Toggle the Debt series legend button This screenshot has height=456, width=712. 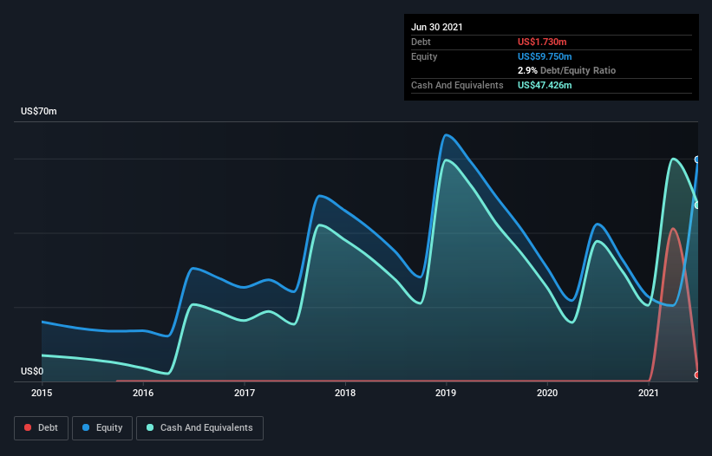coord(42,428)
